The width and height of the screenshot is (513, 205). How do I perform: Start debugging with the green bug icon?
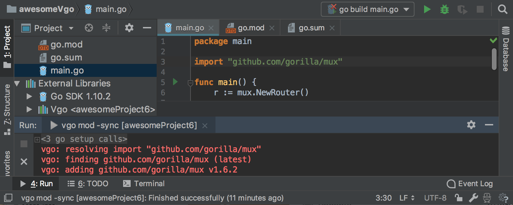coord(444,9)
